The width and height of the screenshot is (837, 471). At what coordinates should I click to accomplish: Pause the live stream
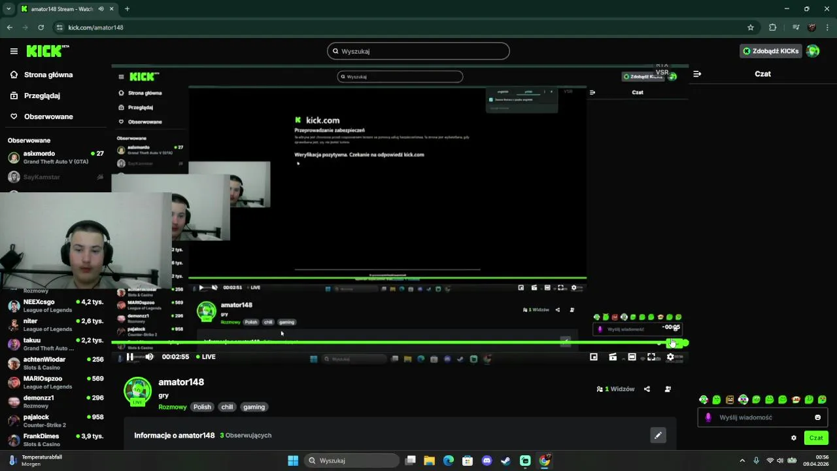click(130, 357)
